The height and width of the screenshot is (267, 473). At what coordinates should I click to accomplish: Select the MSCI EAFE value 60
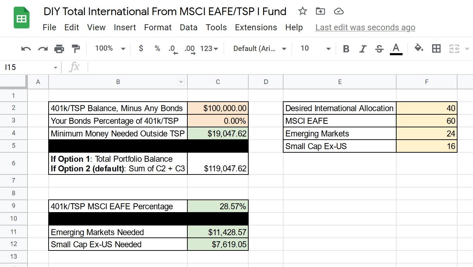[427, 121]
